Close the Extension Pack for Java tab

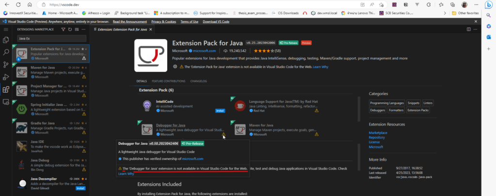point(151,29)
